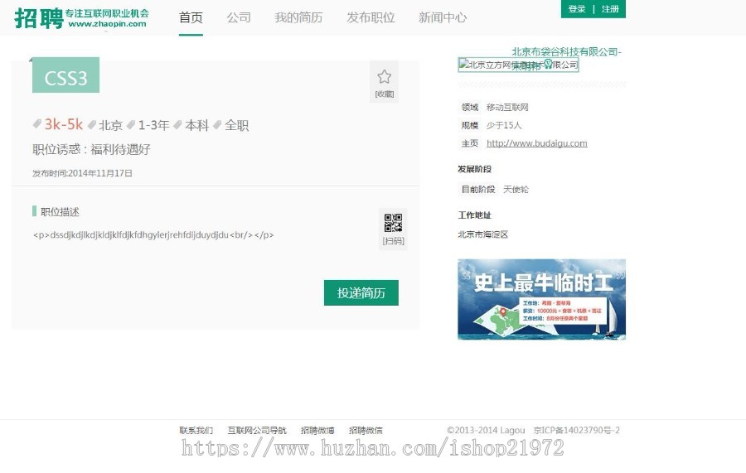The width and height of the screenshot is (746, 473).
Task: Click the 北京市海淀区 address text
Action: click(x=483, y=234)
